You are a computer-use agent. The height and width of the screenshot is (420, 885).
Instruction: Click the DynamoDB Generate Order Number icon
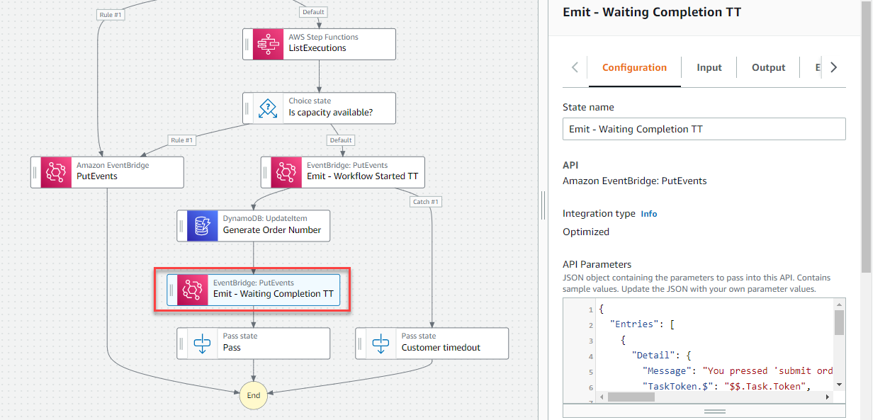(202, 225)
